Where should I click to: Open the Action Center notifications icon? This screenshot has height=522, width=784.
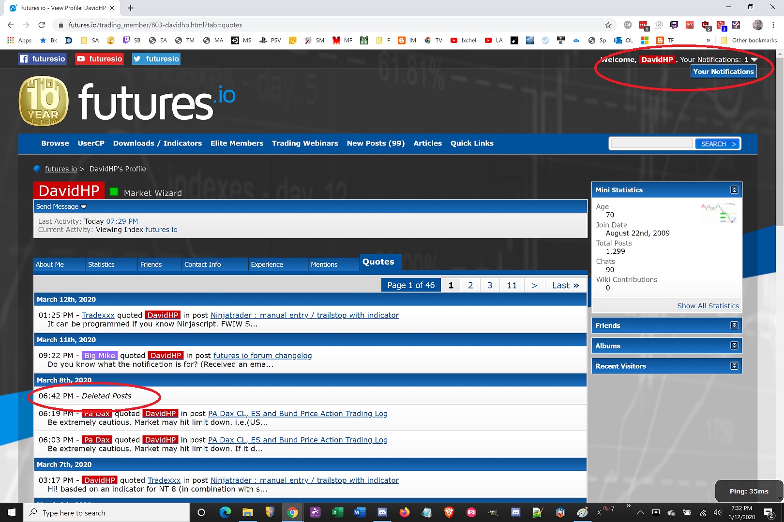coord(769,512)
